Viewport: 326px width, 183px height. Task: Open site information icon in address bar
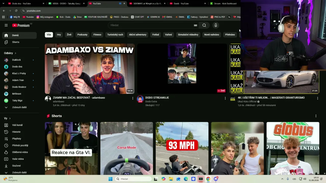[x=23, y=11]
